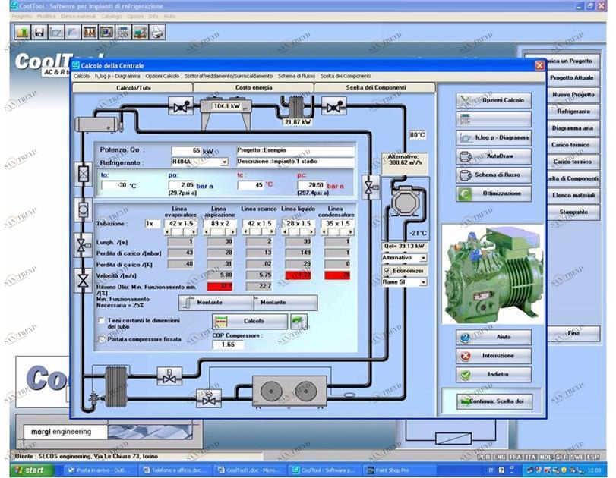
Task: Enable Tieni costanti le dimensioni del tubo
Action: point(103,321)
